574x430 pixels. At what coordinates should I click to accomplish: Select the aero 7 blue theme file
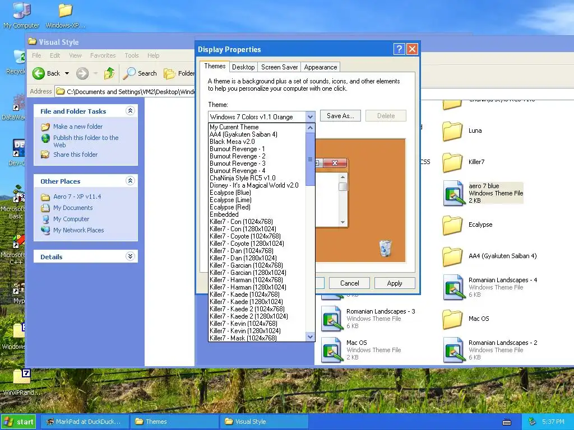point(483,193)
